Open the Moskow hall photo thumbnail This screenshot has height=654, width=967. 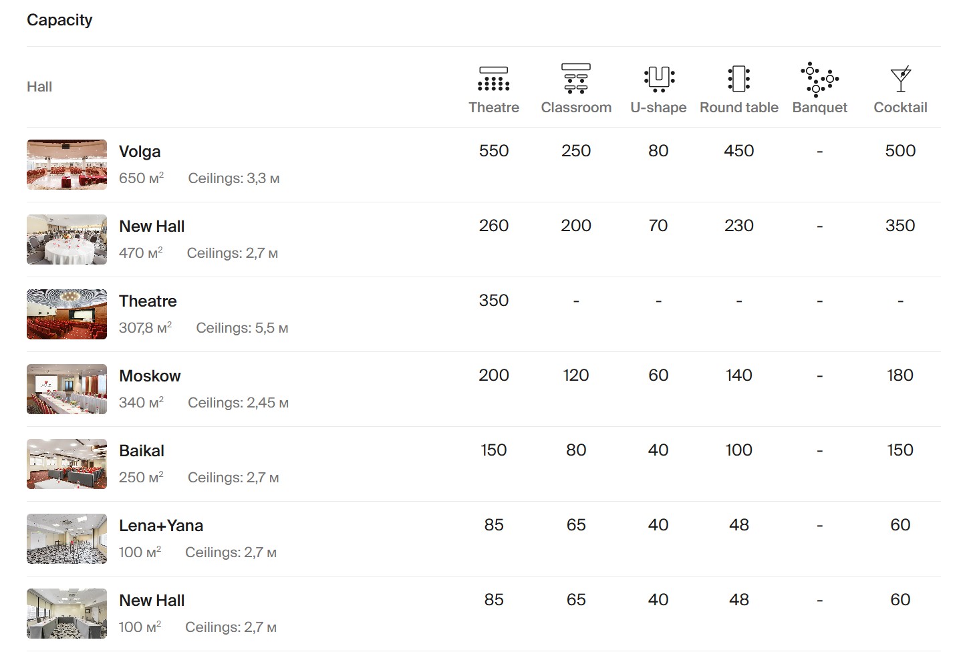pyautogui.click(x=67, y=389)
